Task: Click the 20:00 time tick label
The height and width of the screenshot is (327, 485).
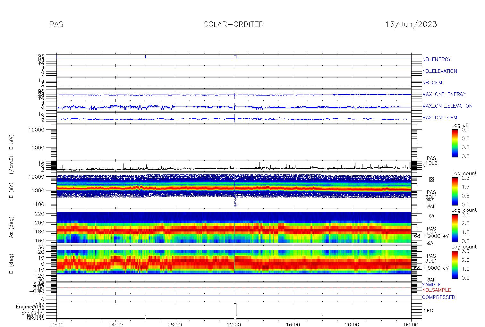Action: tap(352, 324)
